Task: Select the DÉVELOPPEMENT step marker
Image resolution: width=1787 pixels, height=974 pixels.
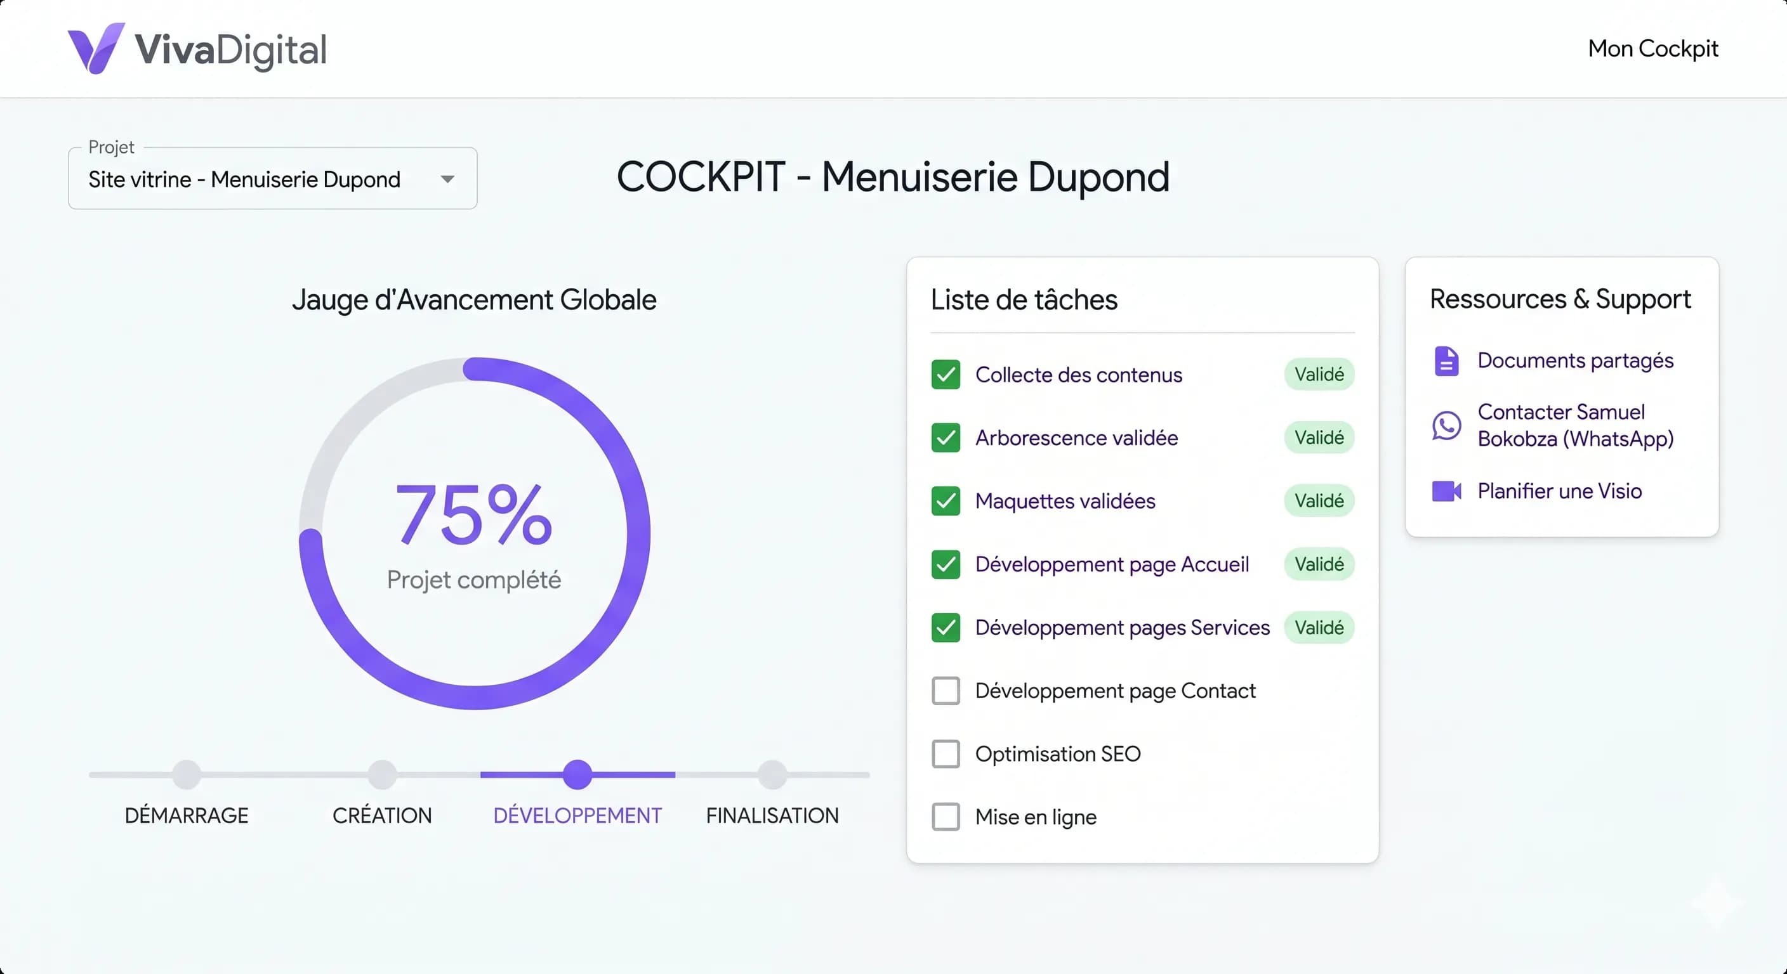Action: pos(577,774)
